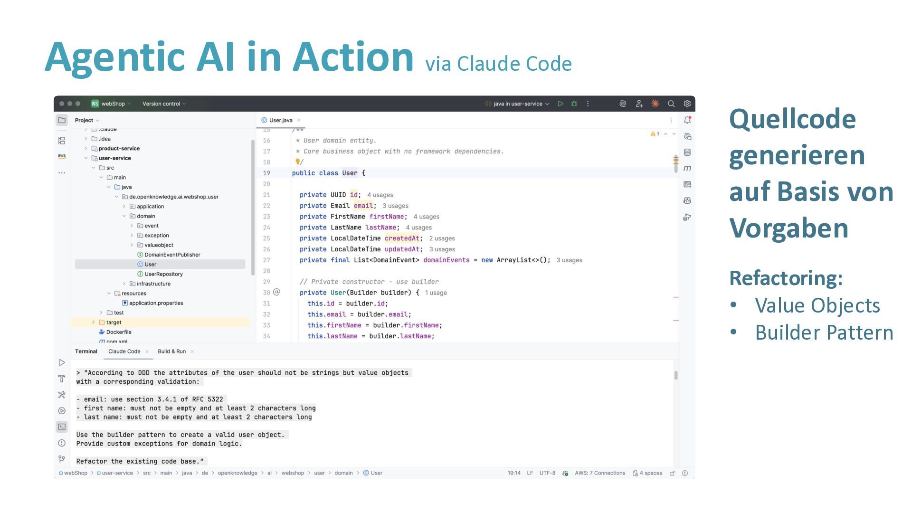This screenshot has width=912, height=513.
Task: Open UserRepository in project tree
Action: (163, 274)
